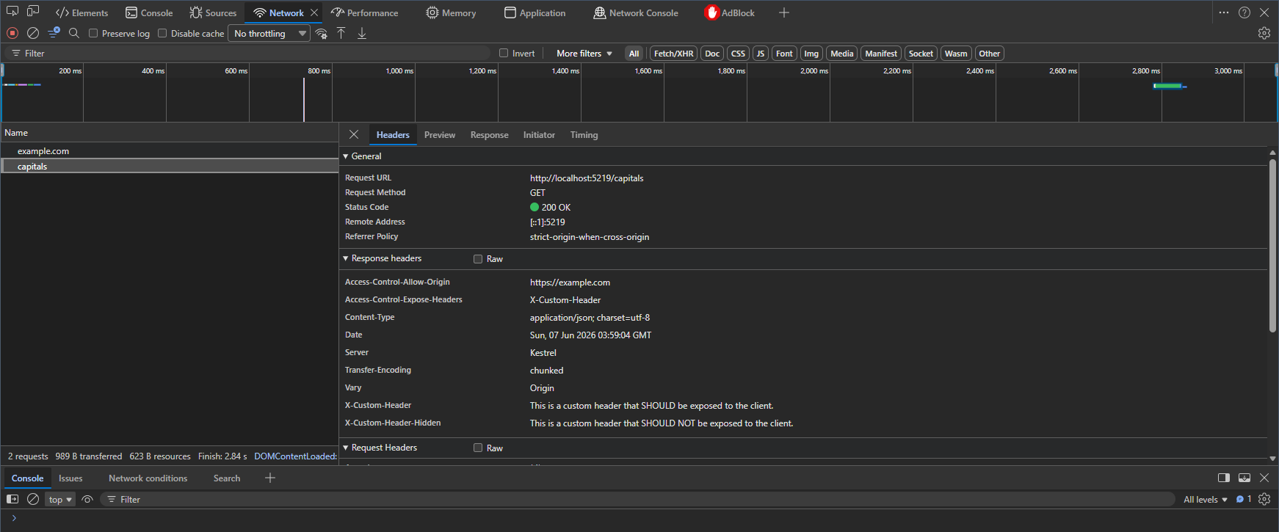The image size is (1279, 532).
Task: Switch to the Sources tab
Action: pos(213,12)
